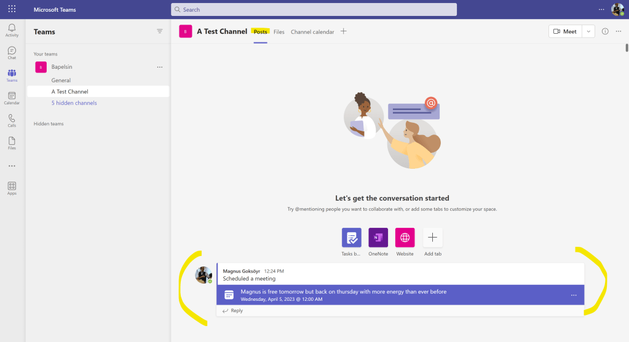This screenshot has height=342, width=629.
Task: Expand the Meet button dropdown arrow
Action: pos(588,31)
